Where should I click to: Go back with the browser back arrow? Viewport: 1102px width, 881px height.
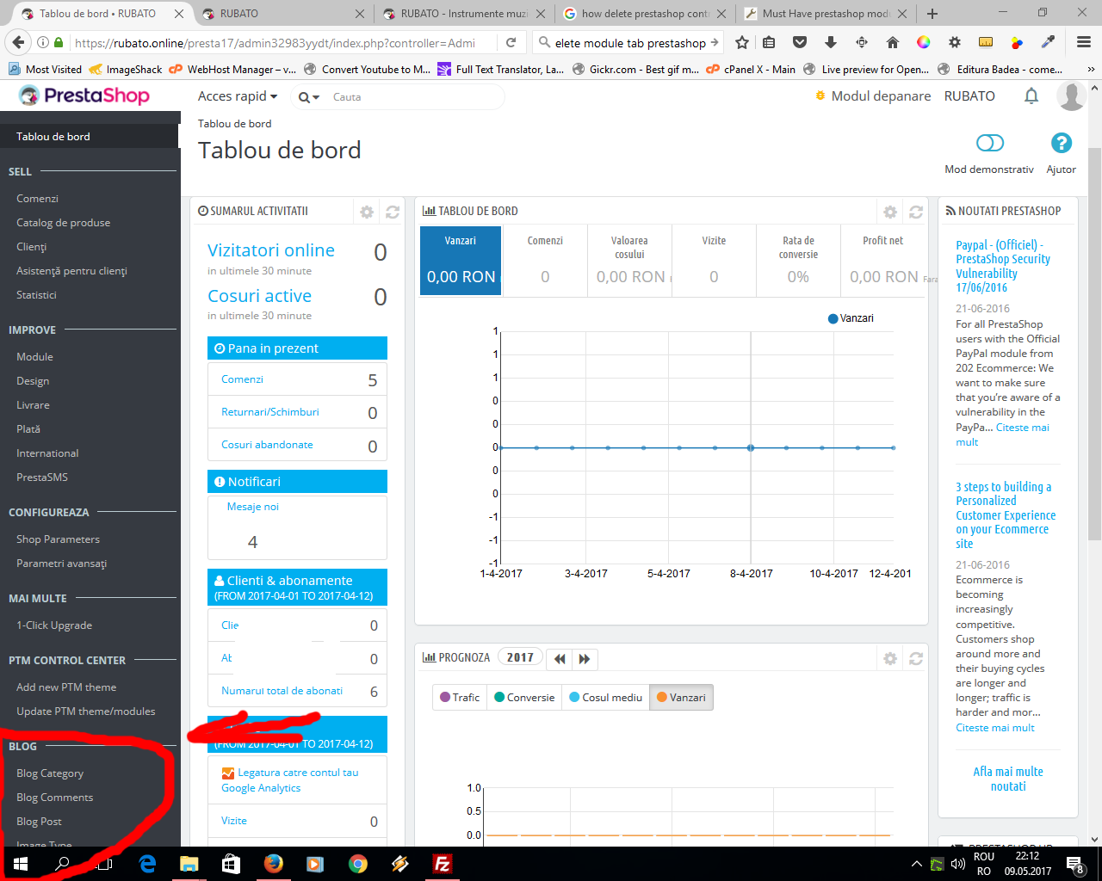click(17, 42)
